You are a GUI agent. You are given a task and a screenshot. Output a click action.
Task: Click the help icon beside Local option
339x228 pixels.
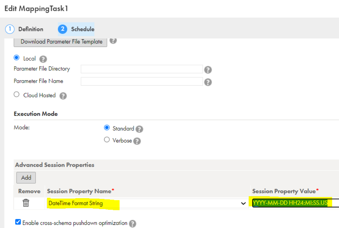pyautogui.click(x=43, y=59)
